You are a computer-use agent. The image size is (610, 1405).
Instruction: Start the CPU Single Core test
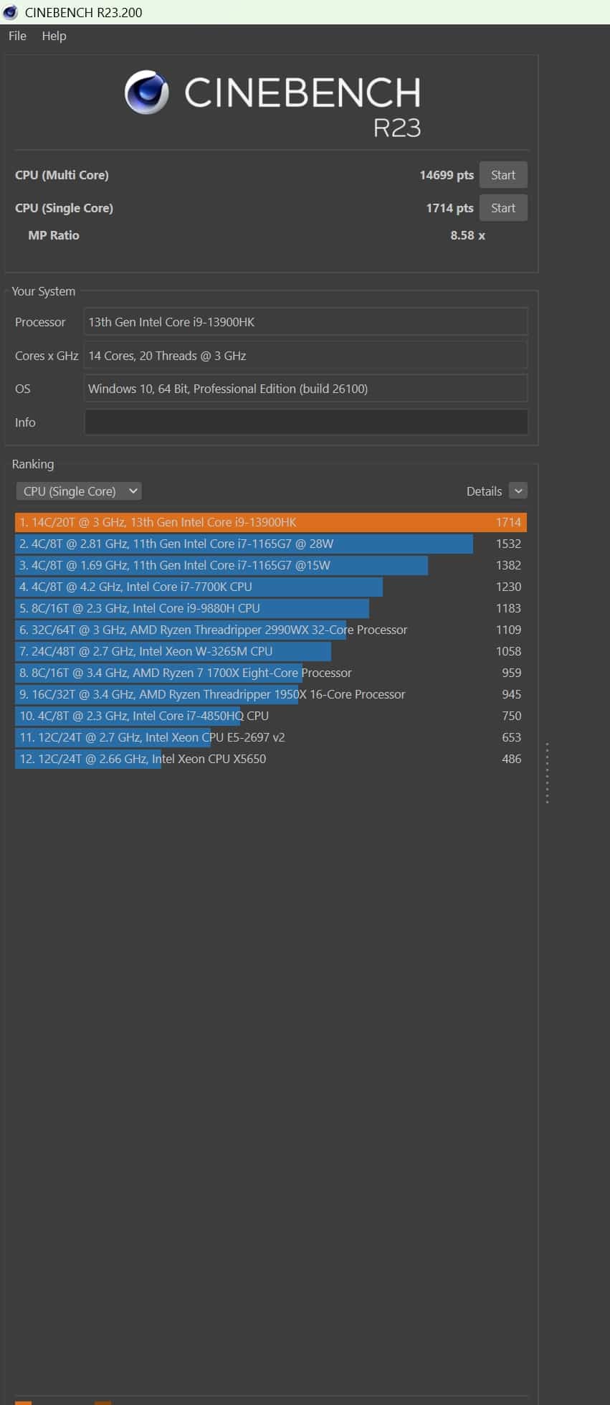502,208
